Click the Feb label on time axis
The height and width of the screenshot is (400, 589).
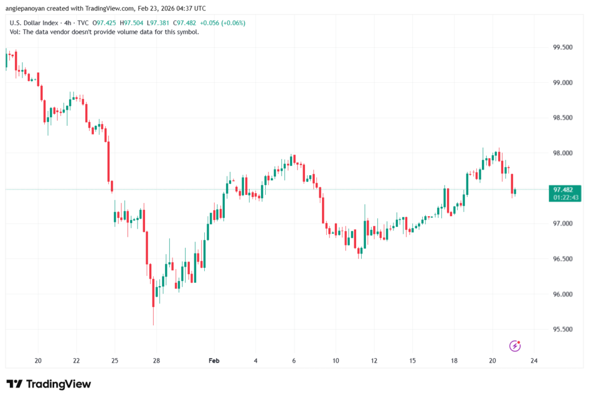[x=214, y=360]
